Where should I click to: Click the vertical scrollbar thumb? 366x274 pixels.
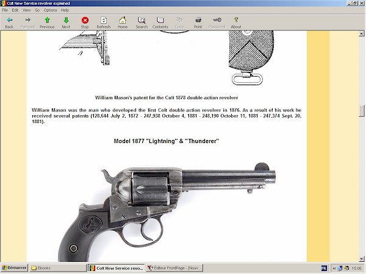pyautogui.click(x=362, y=111)
